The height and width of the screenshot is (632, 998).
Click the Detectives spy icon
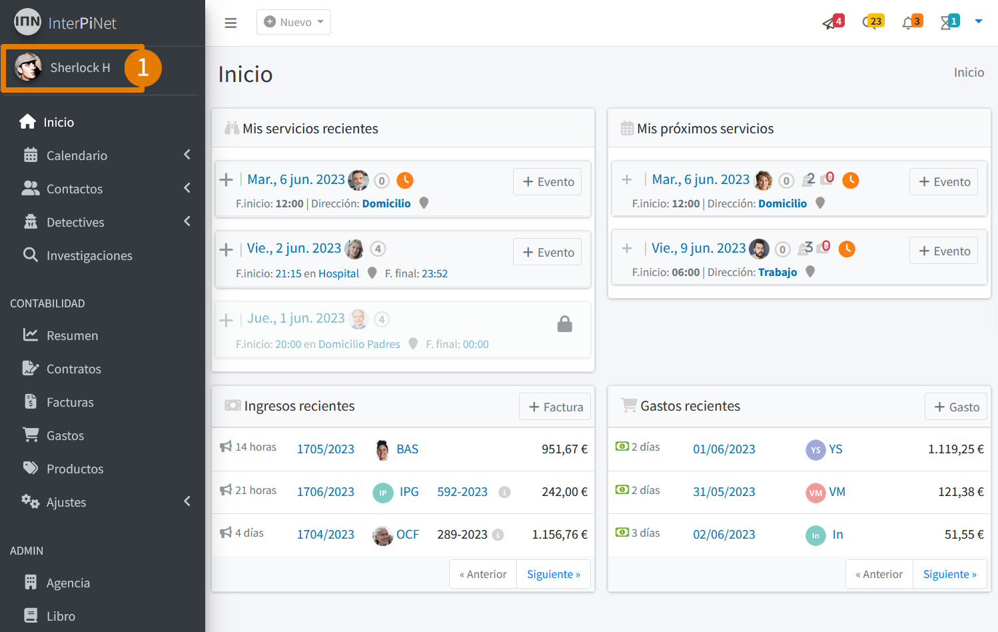(31, 221)
